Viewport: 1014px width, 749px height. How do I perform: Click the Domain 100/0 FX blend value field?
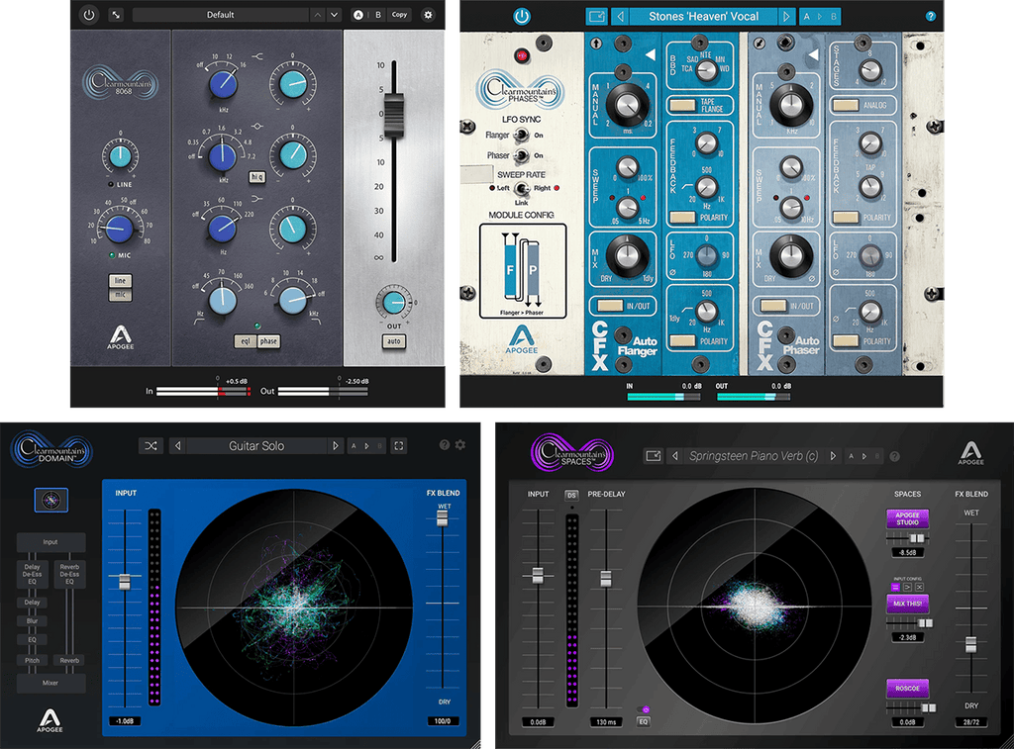(443, 720)
